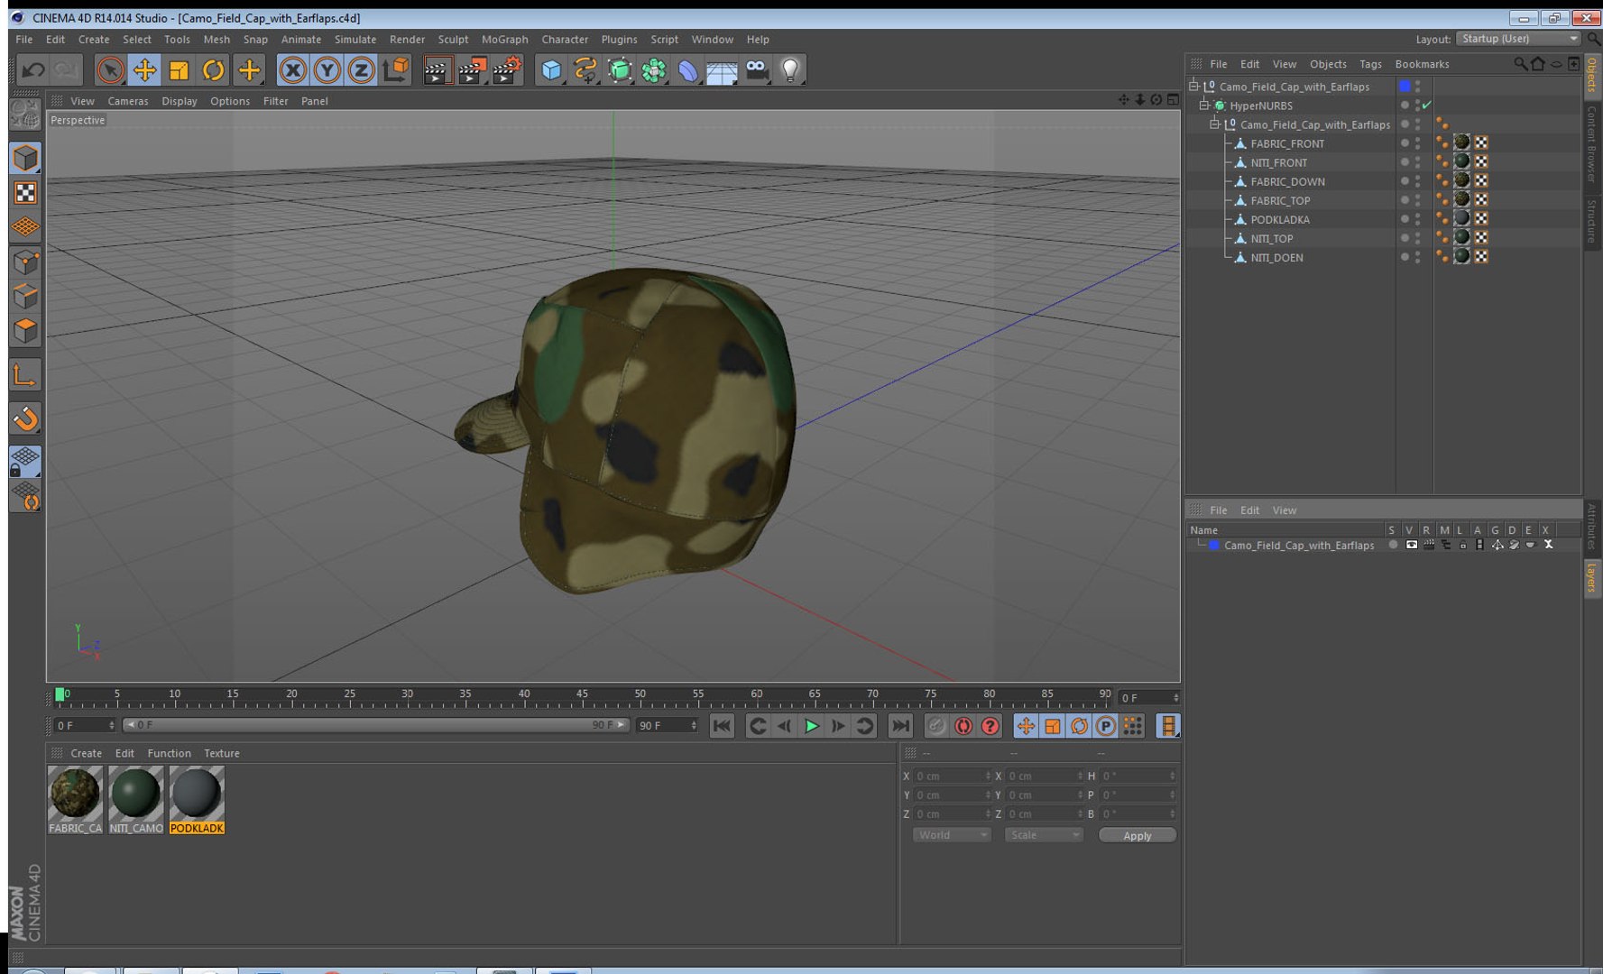Toggle autokeying button
Image resolution: width=1603 pixels, height=974 pixels.
963,725
